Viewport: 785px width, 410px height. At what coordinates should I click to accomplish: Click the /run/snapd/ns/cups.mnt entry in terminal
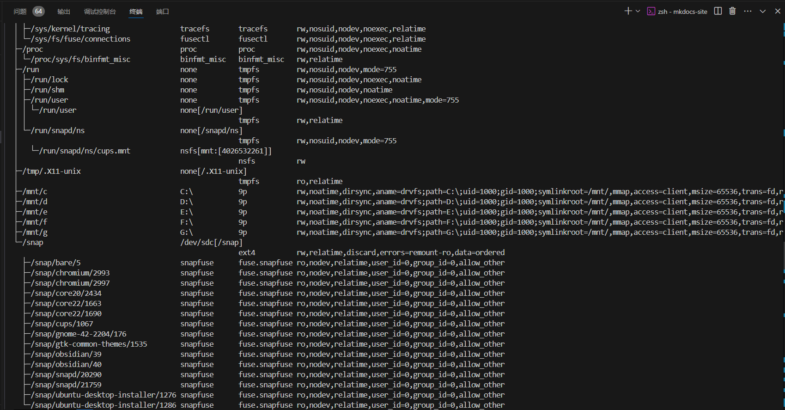(85, 151)
